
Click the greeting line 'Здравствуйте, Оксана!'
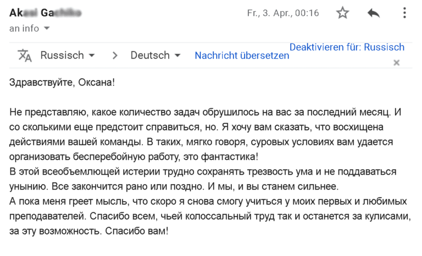pos(62,82)
